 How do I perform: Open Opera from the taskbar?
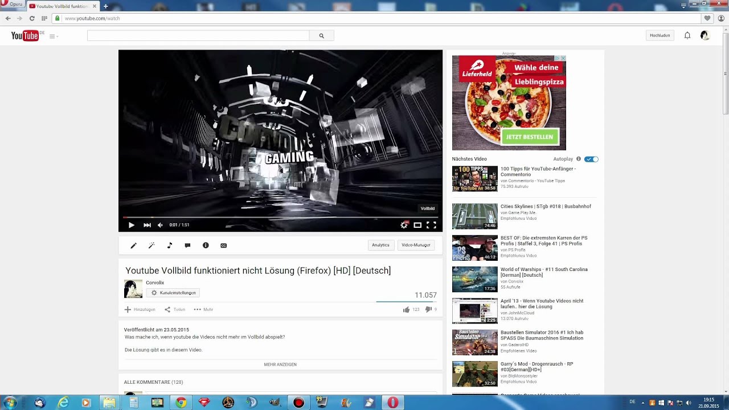(x=392, y=403)
